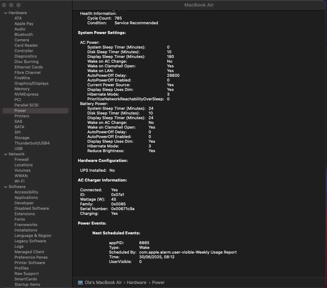This screenshot has width=327, height=288.
Task: Collapse the Software section chevron
Action: pyautogui.click(x=6, y=187)
